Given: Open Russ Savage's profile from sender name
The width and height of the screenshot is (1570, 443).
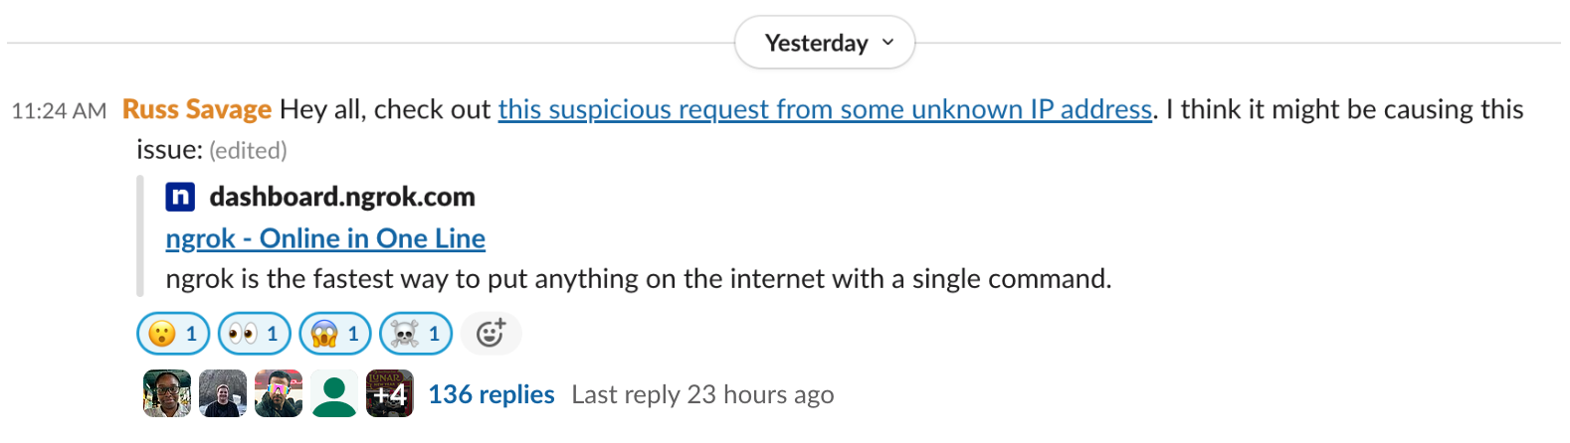Looking at the screenshot, I should [x=197, y=109].
